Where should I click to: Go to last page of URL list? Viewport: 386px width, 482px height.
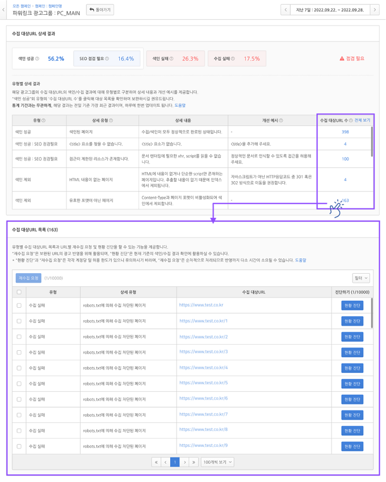pos(194,462)
